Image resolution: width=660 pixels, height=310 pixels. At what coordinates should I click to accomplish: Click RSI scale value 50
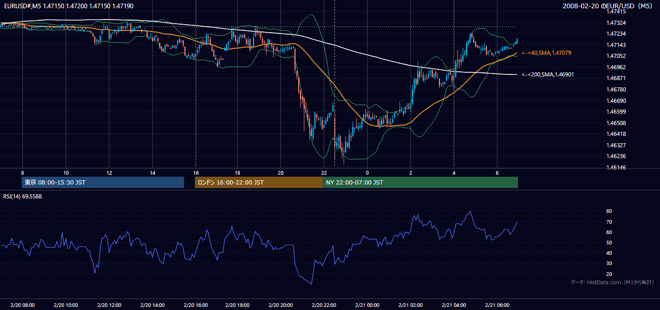[609, 242]
